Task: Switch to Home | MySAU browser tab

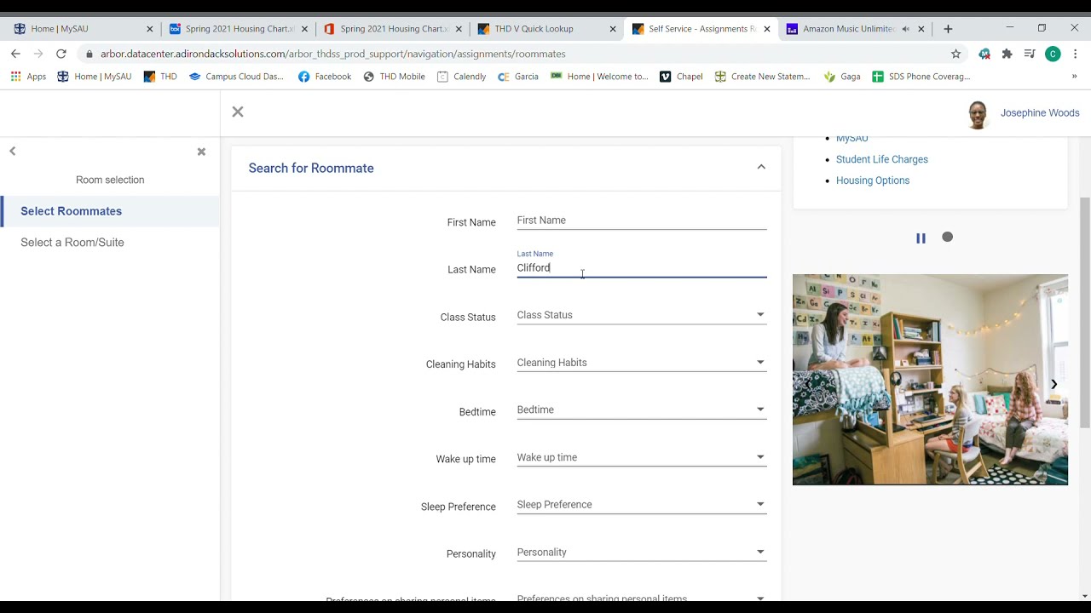Action: coord(83,28)
